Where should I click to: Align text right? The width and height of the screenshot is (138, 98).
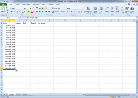42,12
